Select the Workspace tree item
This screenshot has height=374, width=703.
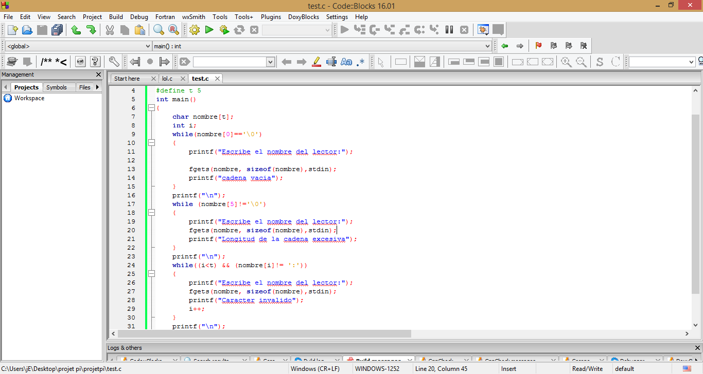[x=29, y=98]
